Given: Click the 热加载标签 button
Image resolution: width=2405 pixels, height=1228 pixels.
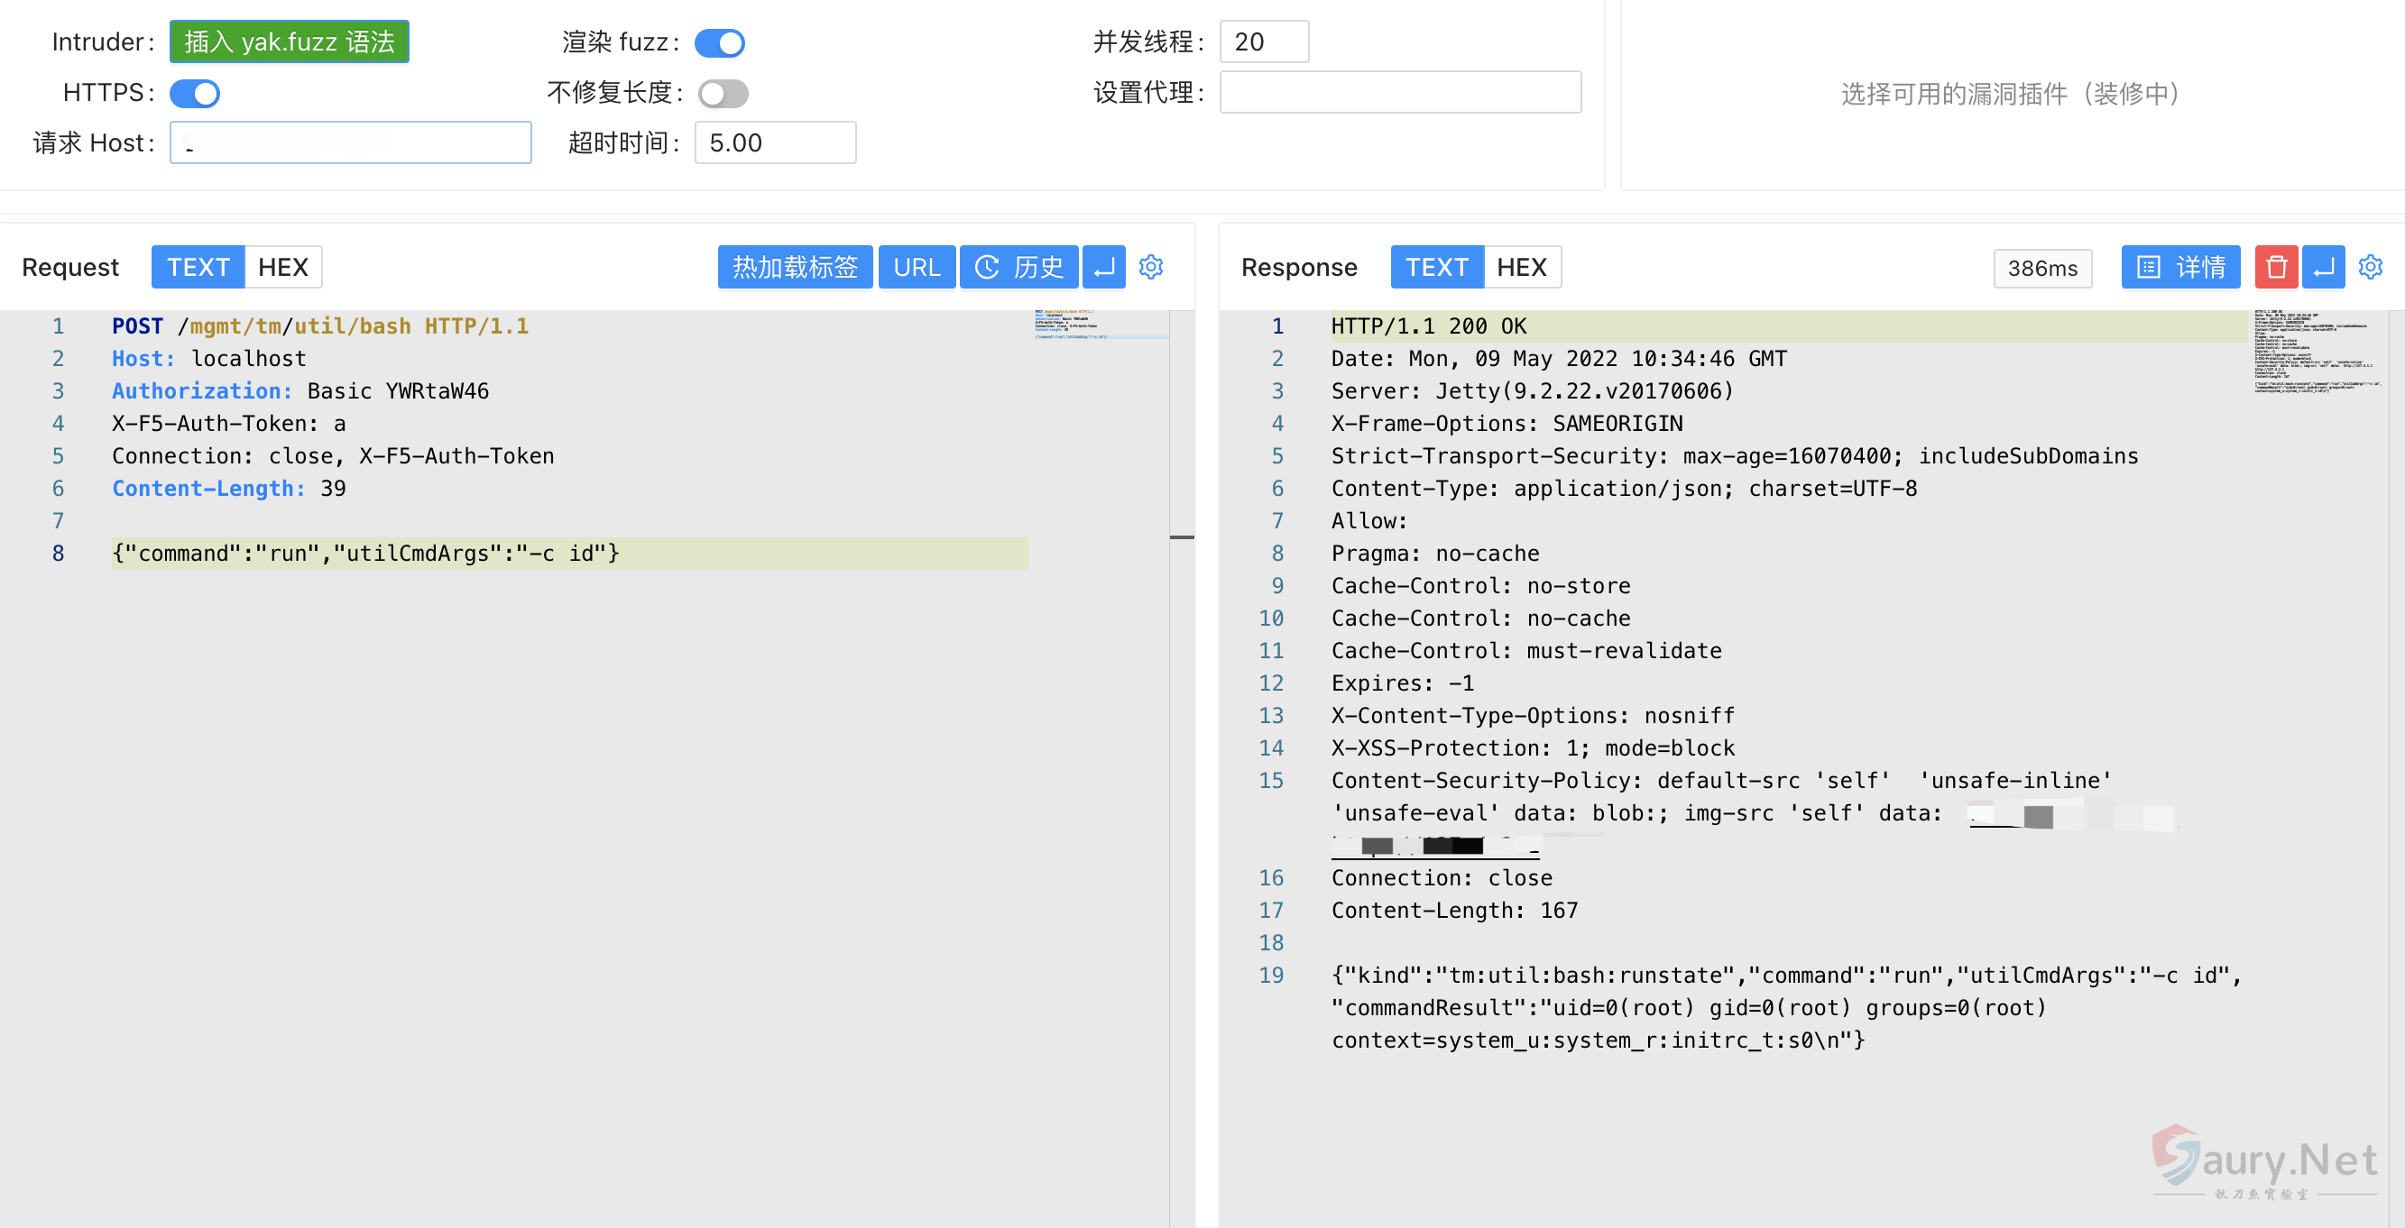Looking at the screenshot, I should click(x=795, y=267).
